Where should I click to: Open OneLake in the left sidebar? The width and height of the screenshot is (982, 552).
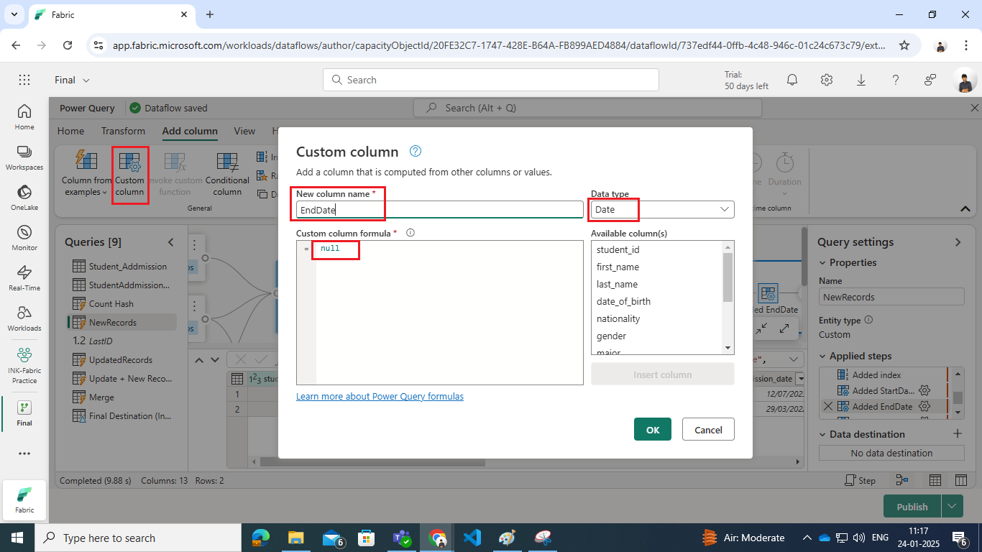[x=24, y=198]
